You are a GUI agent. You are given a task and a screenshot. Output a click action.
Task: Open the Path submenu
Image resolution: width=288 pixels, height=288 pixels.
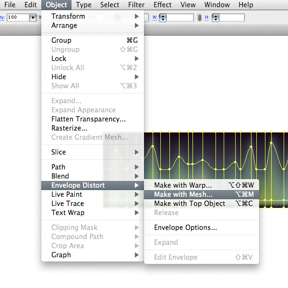click(x=93, y=167)
